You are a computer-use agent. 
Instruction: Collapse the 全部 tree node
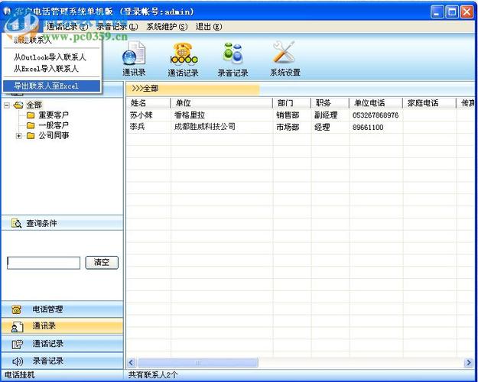(x=7, y=105)
